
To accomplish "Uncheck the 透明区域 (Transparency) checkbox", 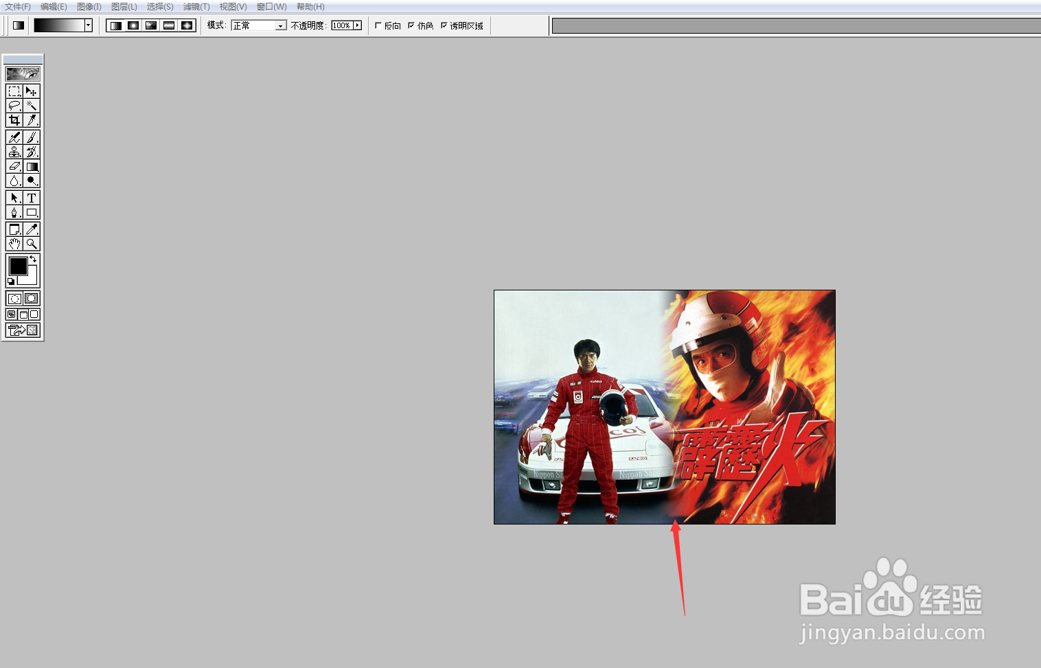I will point(444,25).
